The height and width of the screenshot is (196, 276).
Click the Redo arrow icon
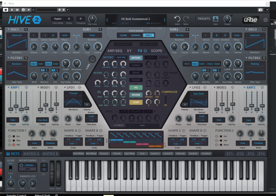click(186, 19)
